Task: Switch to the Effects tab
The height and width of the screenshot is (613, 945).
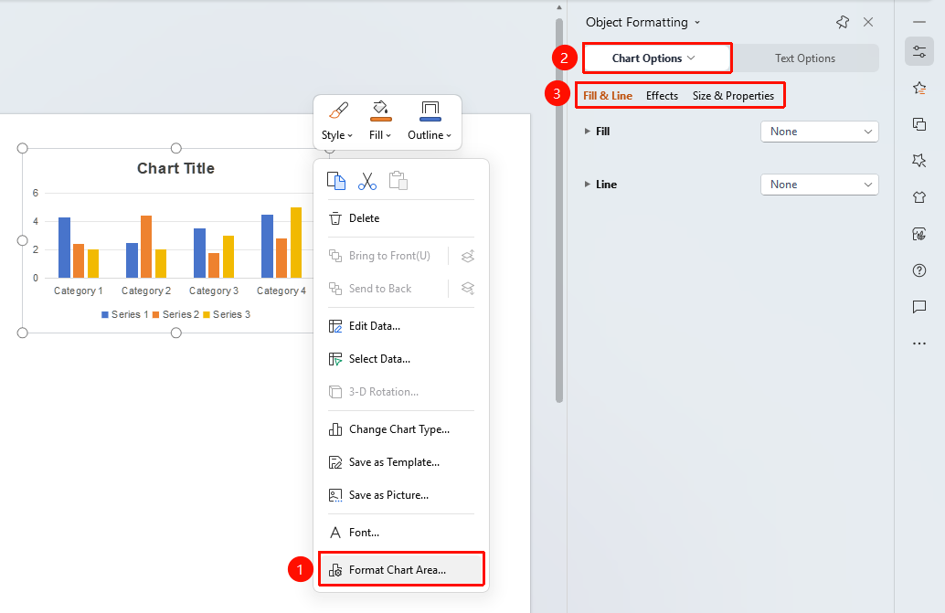Action: pyautogui.click(x=662, y=96)
